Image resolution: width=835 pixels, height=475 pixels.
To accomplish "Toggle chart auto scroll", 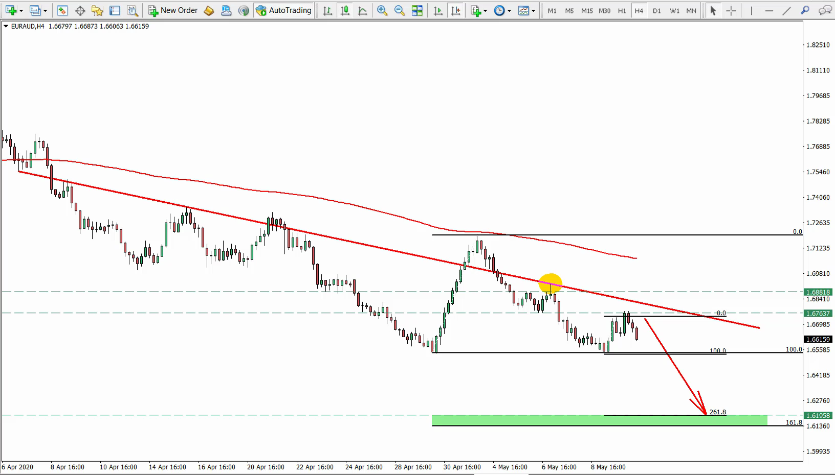I will pos(437,10).
